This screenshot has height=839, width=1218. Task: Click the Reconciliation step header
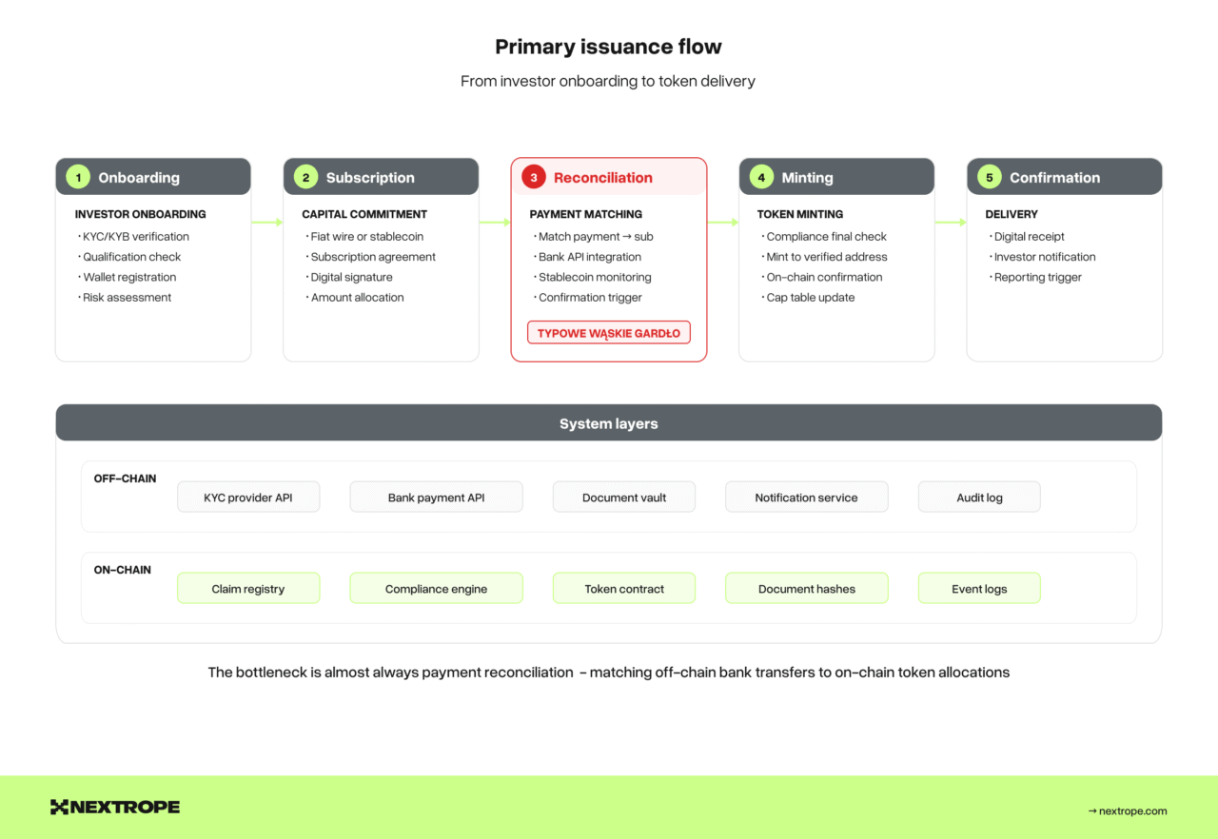coord(609,178)
